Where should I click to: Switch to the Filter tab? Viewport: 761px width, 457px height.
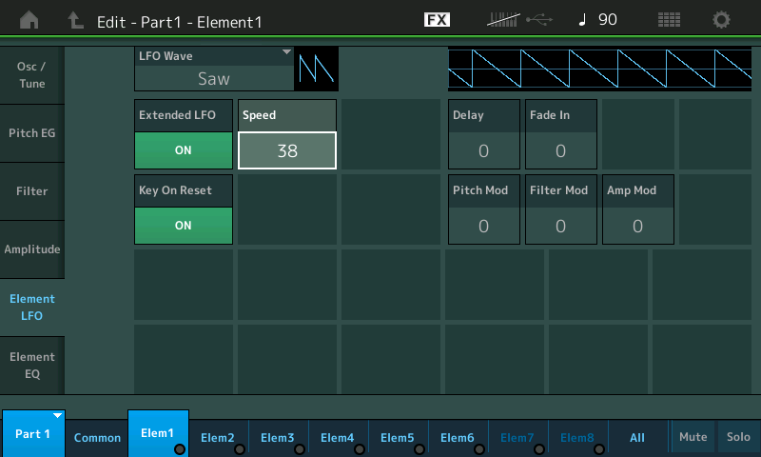click(x=32, y=191)
